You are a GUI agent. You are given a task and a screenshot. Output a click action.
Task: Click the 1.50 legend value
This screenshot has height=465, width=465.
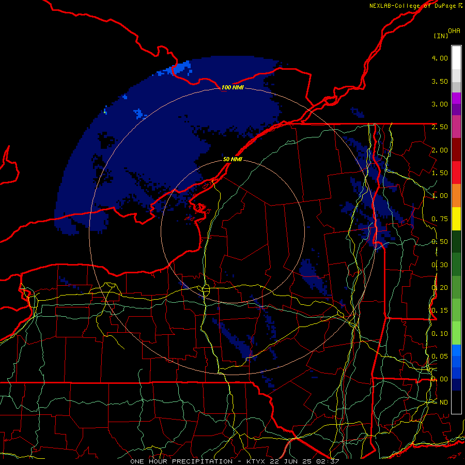point(440,173)
